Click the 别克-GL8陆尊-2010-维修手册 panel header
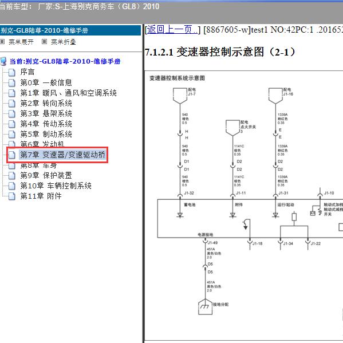The width and height of the screenshot is (343, 343). click(x=70, y=30)
